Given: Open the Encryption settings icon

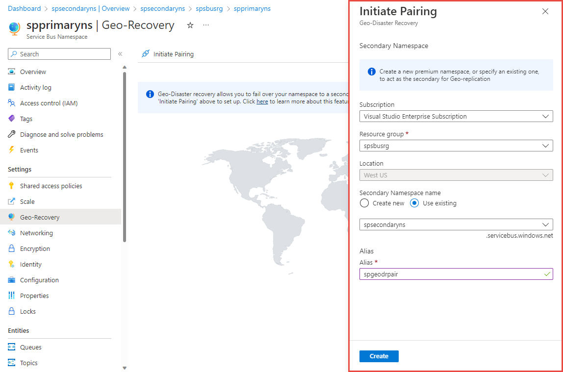Looking at the screenshot, I should [12, 248].
